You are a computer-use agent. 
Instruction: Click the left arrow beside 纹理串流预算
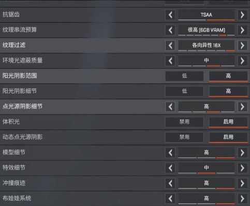coord(170,30)
